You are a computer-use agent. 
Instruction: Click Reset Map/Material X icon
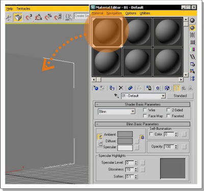[121, 88]
